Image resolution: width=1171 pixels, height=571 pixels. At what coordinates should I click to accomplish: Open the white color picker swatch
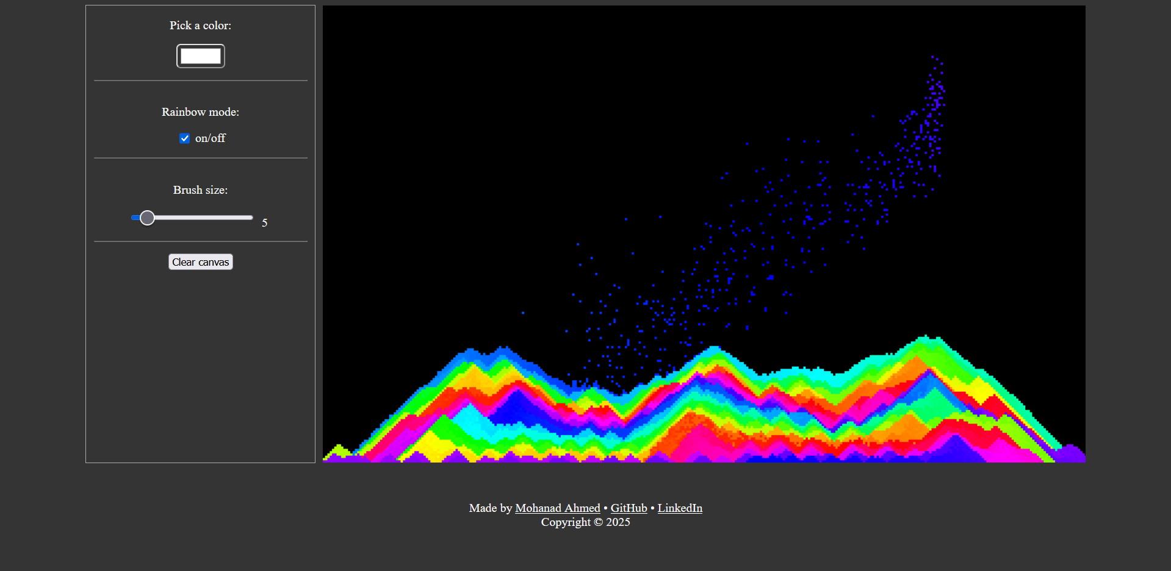click(200, 56)
